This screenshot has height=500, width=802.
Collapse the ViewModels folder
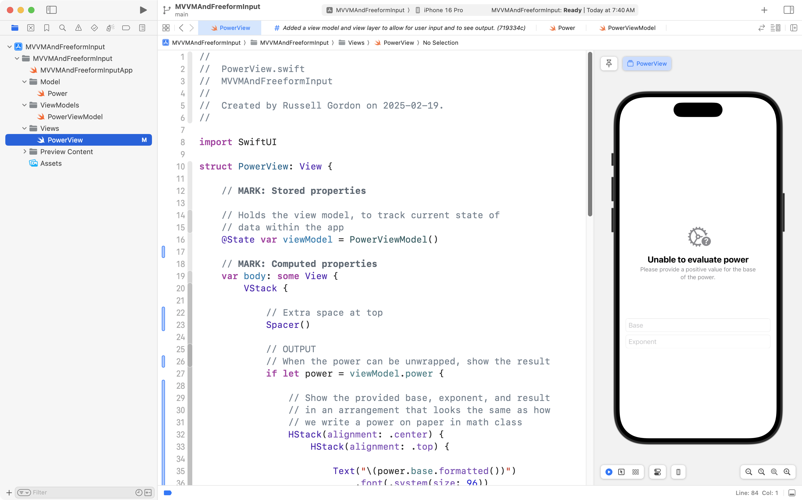[x=24, y=105]
